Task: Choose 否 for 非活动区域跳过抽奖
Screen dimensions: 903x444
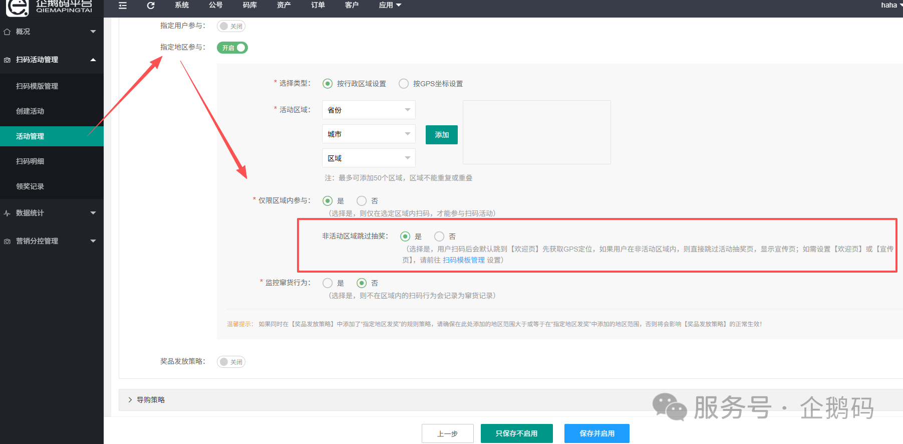Action: (x=439, y=237)
